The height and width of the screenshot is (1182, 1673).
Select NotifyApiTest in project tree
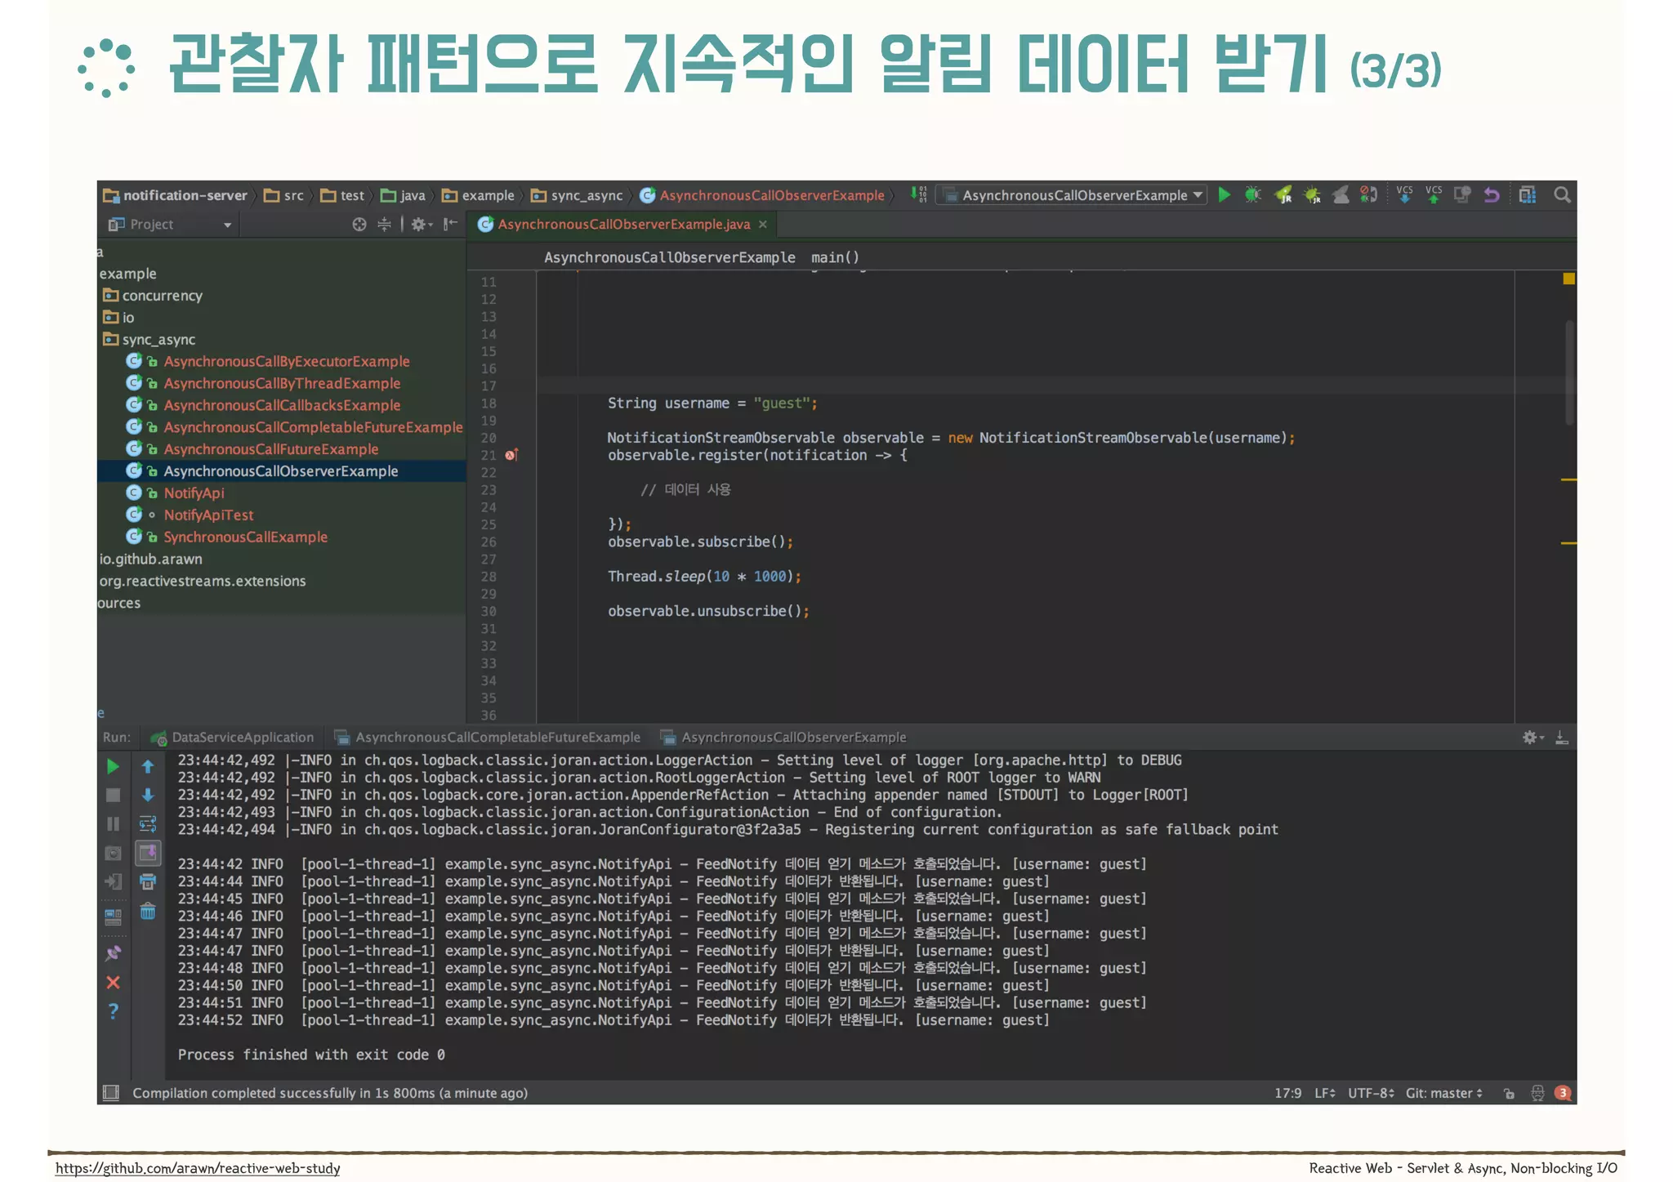click(208, 515)
